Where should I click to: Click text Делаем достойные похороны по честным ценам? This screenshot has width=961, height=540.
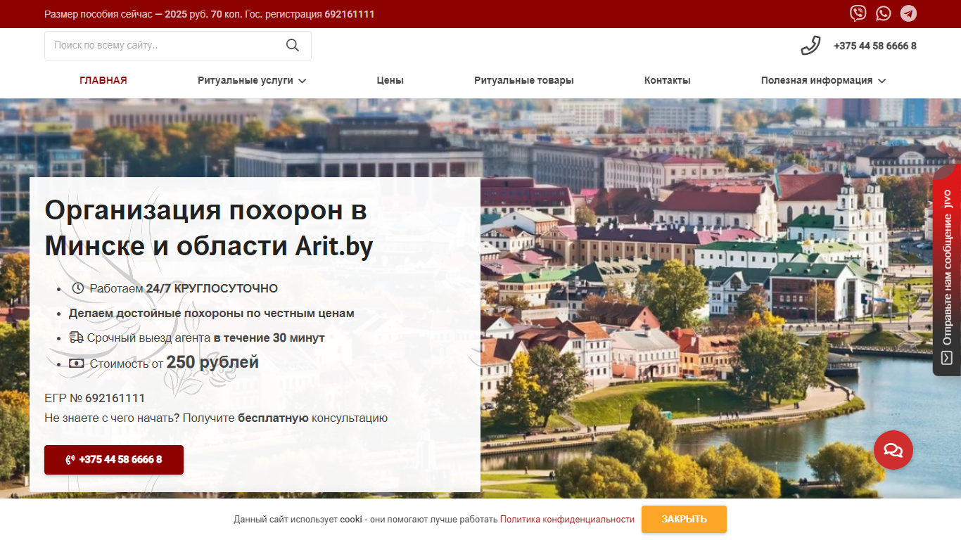click(212, 313)
